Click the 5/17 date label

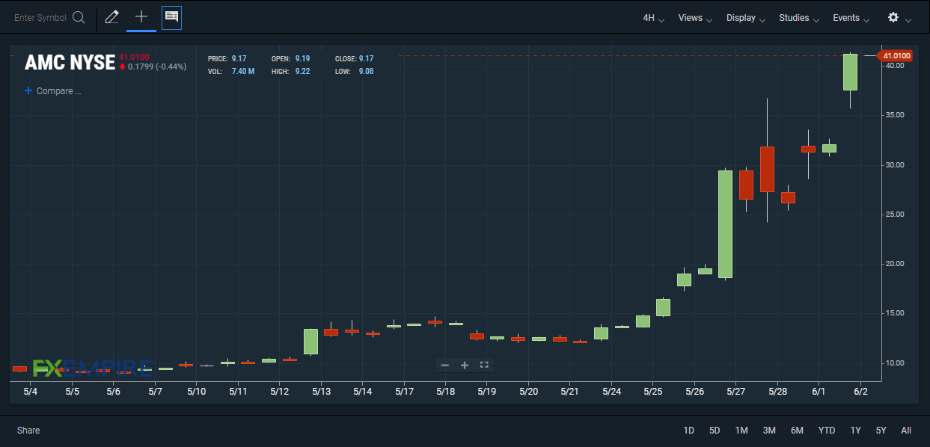[x=405, y=391]
